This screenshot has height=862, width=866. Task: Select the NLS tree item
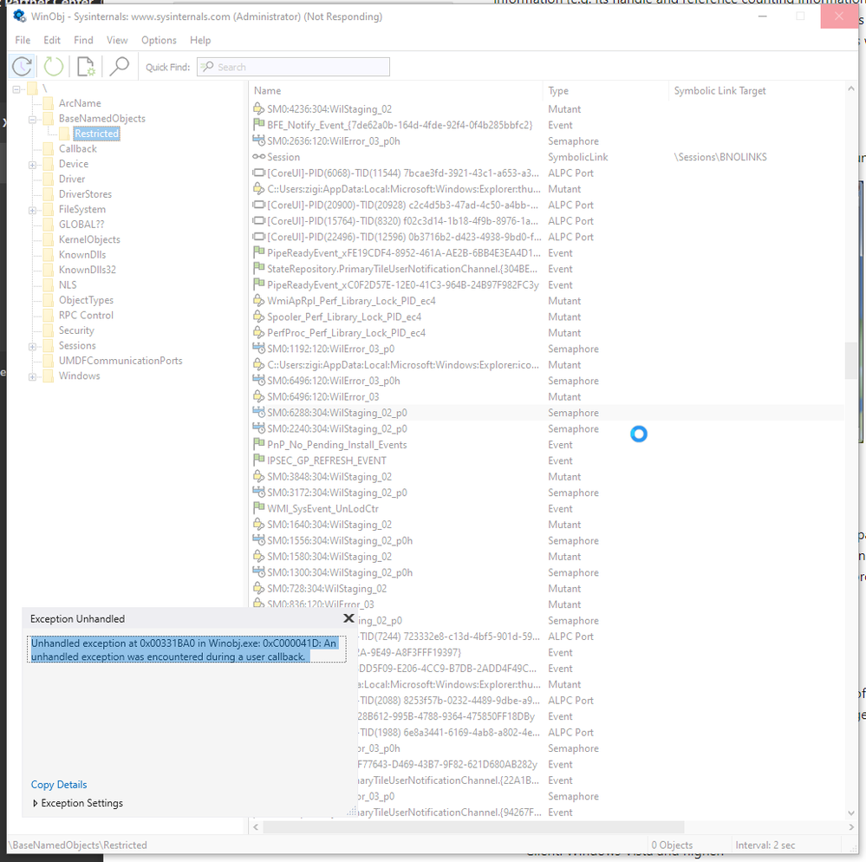click(68, 284)
